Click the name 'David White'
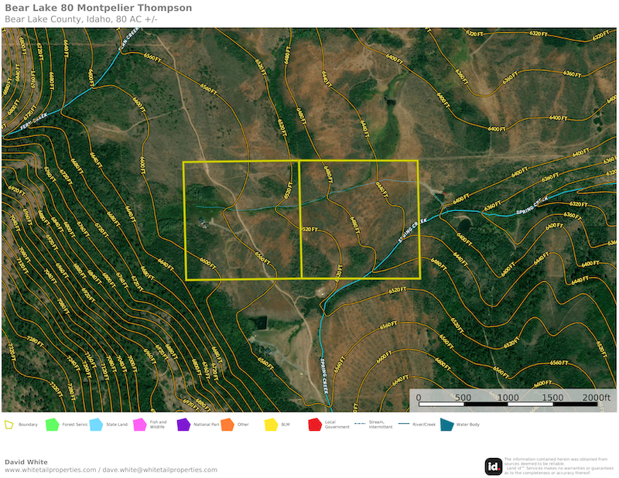 tap(26, 462)
